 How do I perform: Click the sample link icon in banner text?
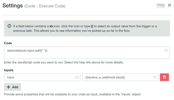pos(51,26)
